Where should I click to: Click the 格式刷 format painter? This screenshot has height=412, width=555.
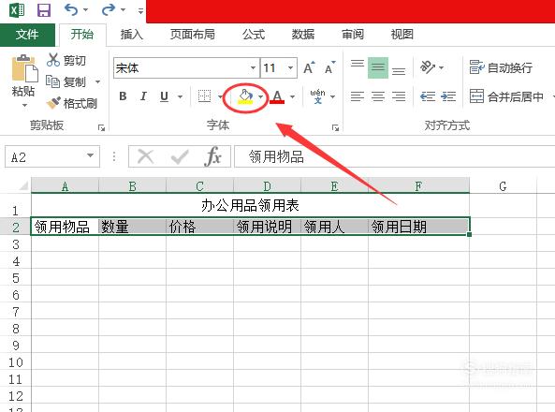(71, 103)
